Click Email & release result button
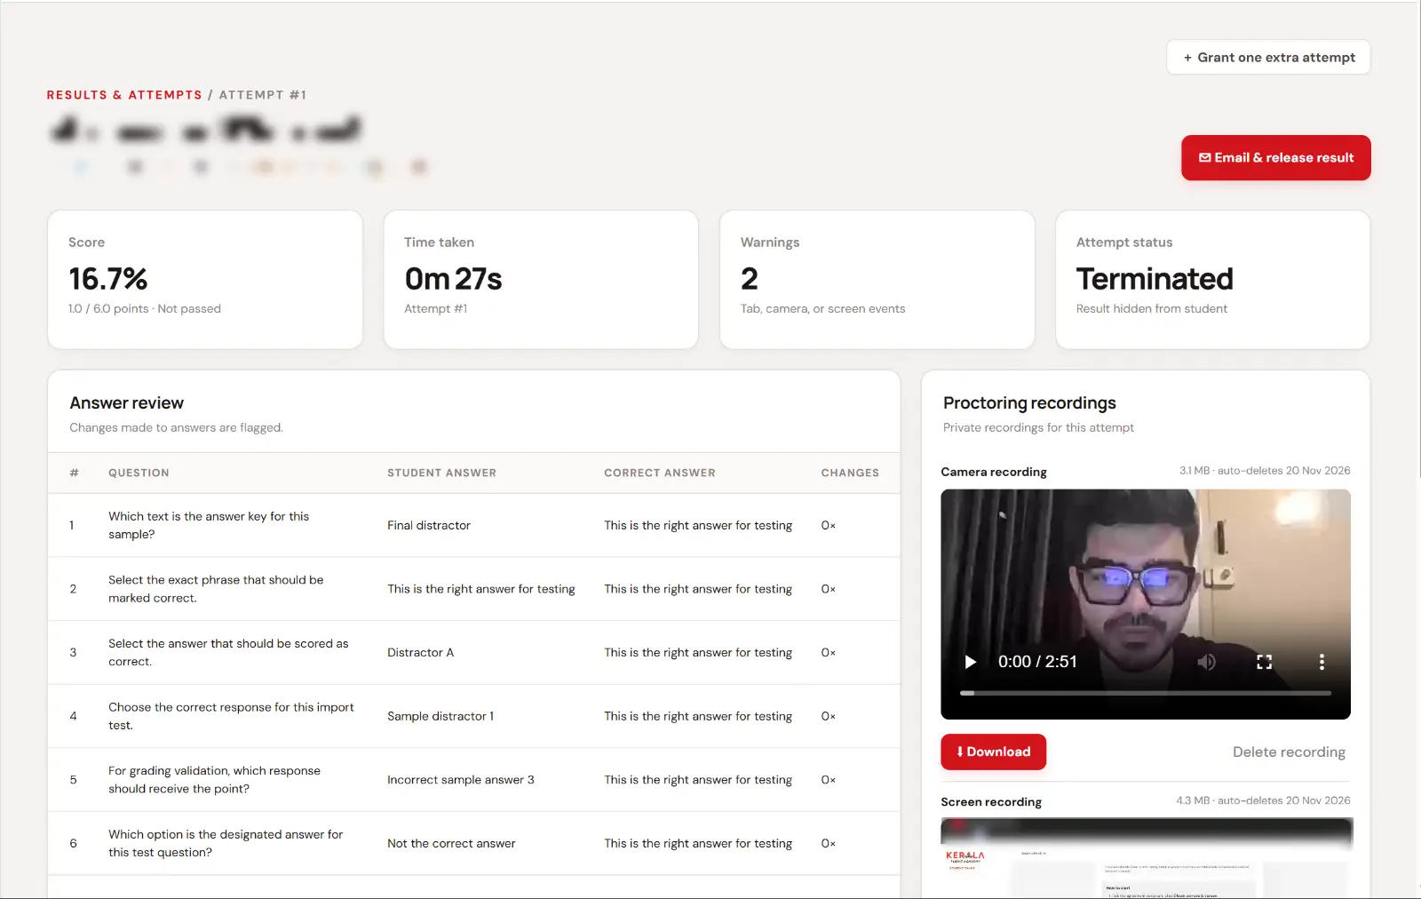Image resolution: width=1421 pixels, height=899 pixels. [x=1275, y=157]
